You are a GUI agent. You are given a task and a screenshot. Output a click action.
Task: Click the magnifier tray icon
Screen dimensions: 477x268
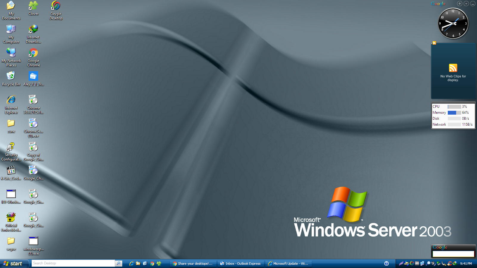pos(428,263)
